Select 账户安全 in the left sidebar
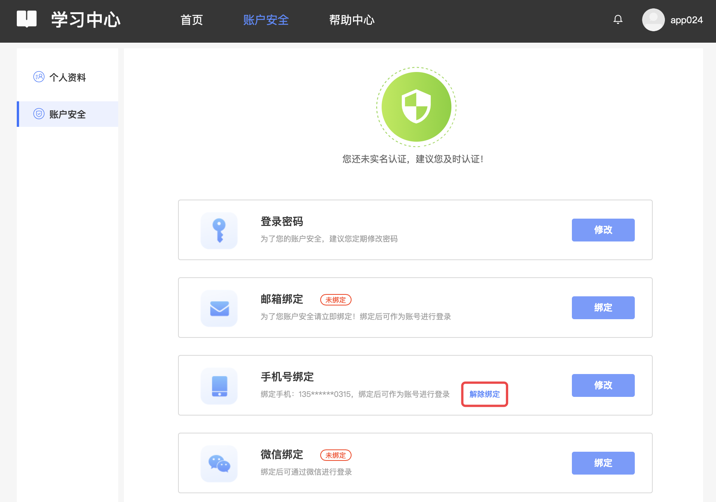Viewport: 716px width, 502px height. pyautogui.click(x=67, y=114)
